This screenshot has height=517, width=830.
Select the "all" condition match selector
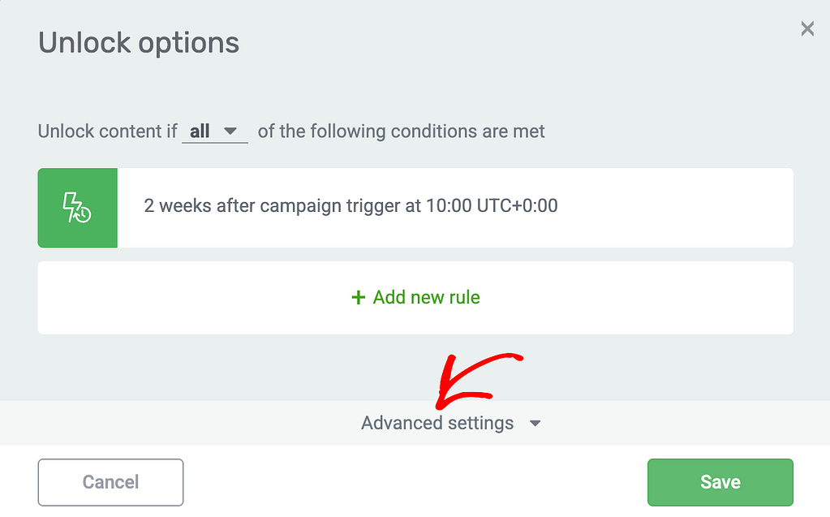coord(214,131)
